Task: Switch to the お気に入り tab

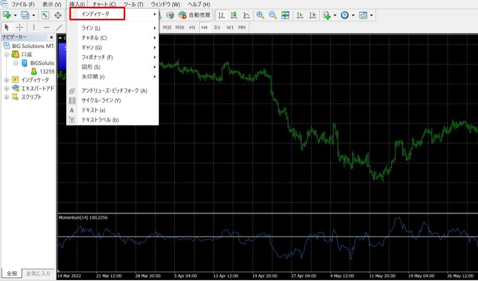Action: click(39, 273)
